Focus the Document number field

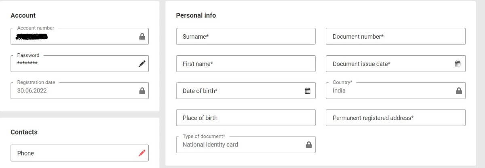[396, 36]
